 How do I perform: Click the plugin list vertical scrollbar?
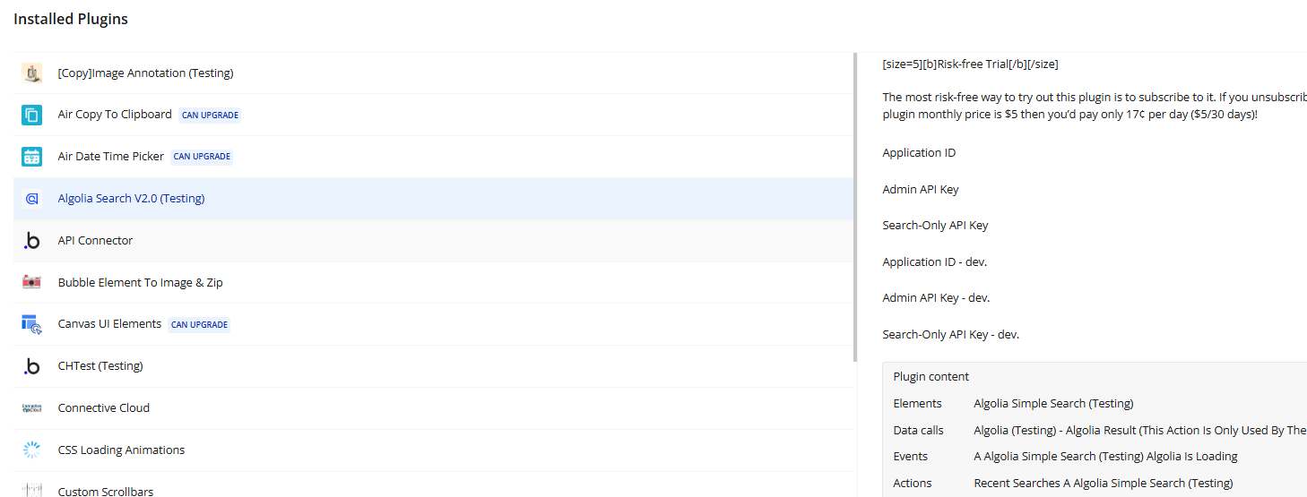pyautogui.click(x=855, y=206)
